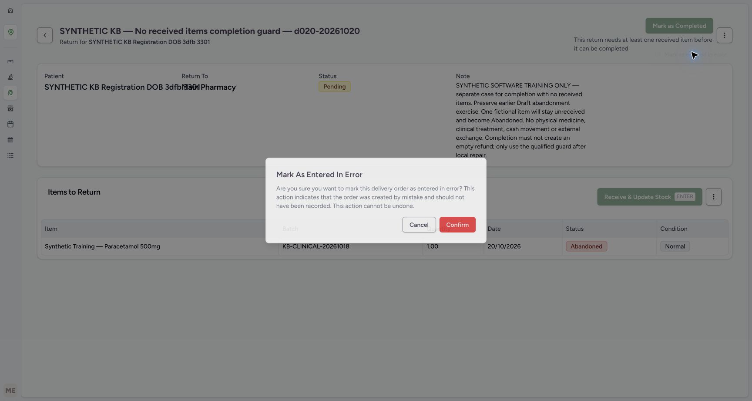Select the location pin sidebar icon
This screenshot has height=401, width=752.
[x=10, y=32]
